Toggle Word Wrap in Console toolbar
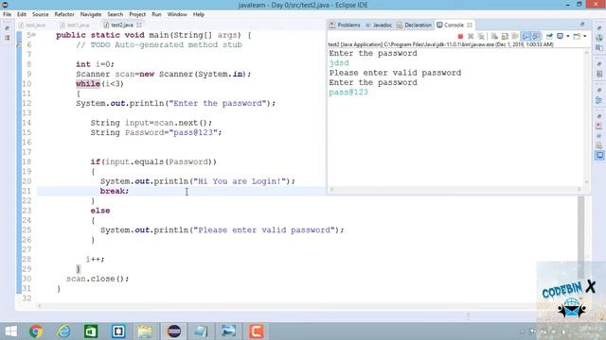The height and width of the screenshot is (340, 606). [x=515, y=36]
